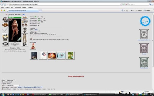Viewport: 154px width, 96px height.
Task: Click the Add to Favorites icon
Action: pyautogui.click(x=4, y=11)
